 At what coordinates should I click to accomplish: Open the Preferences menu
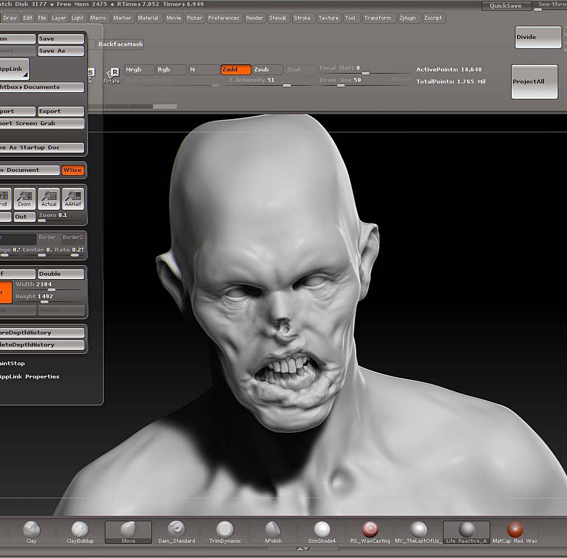point(223,18)
